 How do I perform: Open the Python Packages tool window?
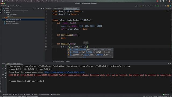click(x=44, y=95)
